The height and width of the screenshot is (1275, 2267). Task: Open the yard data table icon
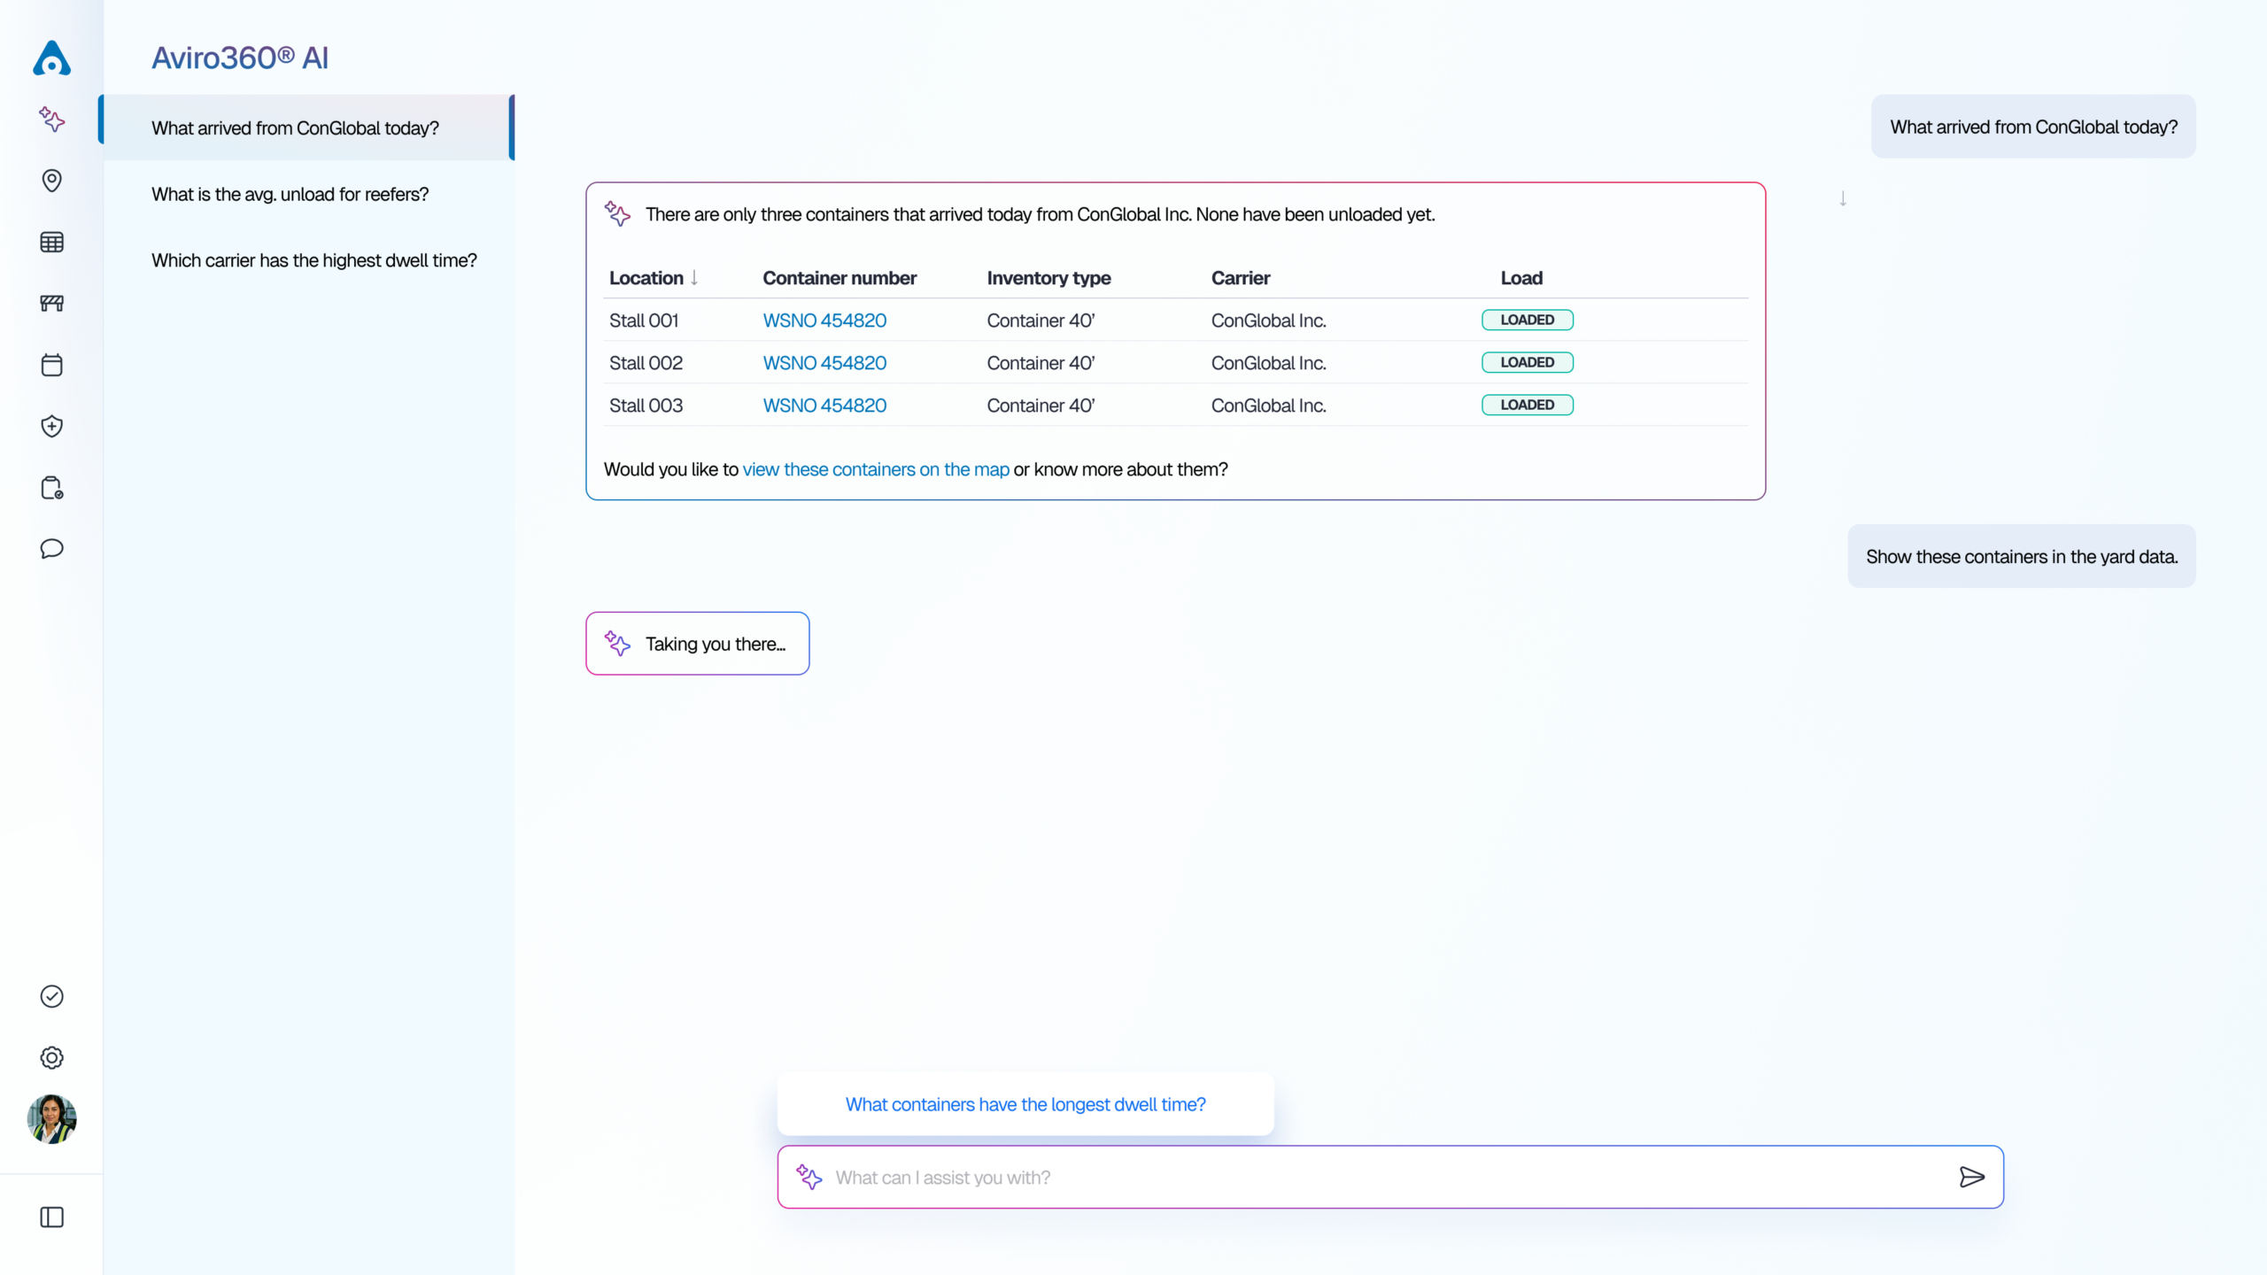click(51, 242)
